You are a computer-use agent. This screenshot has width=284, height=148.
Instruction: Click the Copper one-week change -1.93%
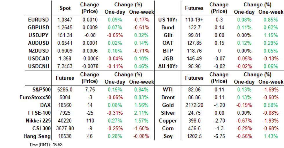[x=271, y=121]
